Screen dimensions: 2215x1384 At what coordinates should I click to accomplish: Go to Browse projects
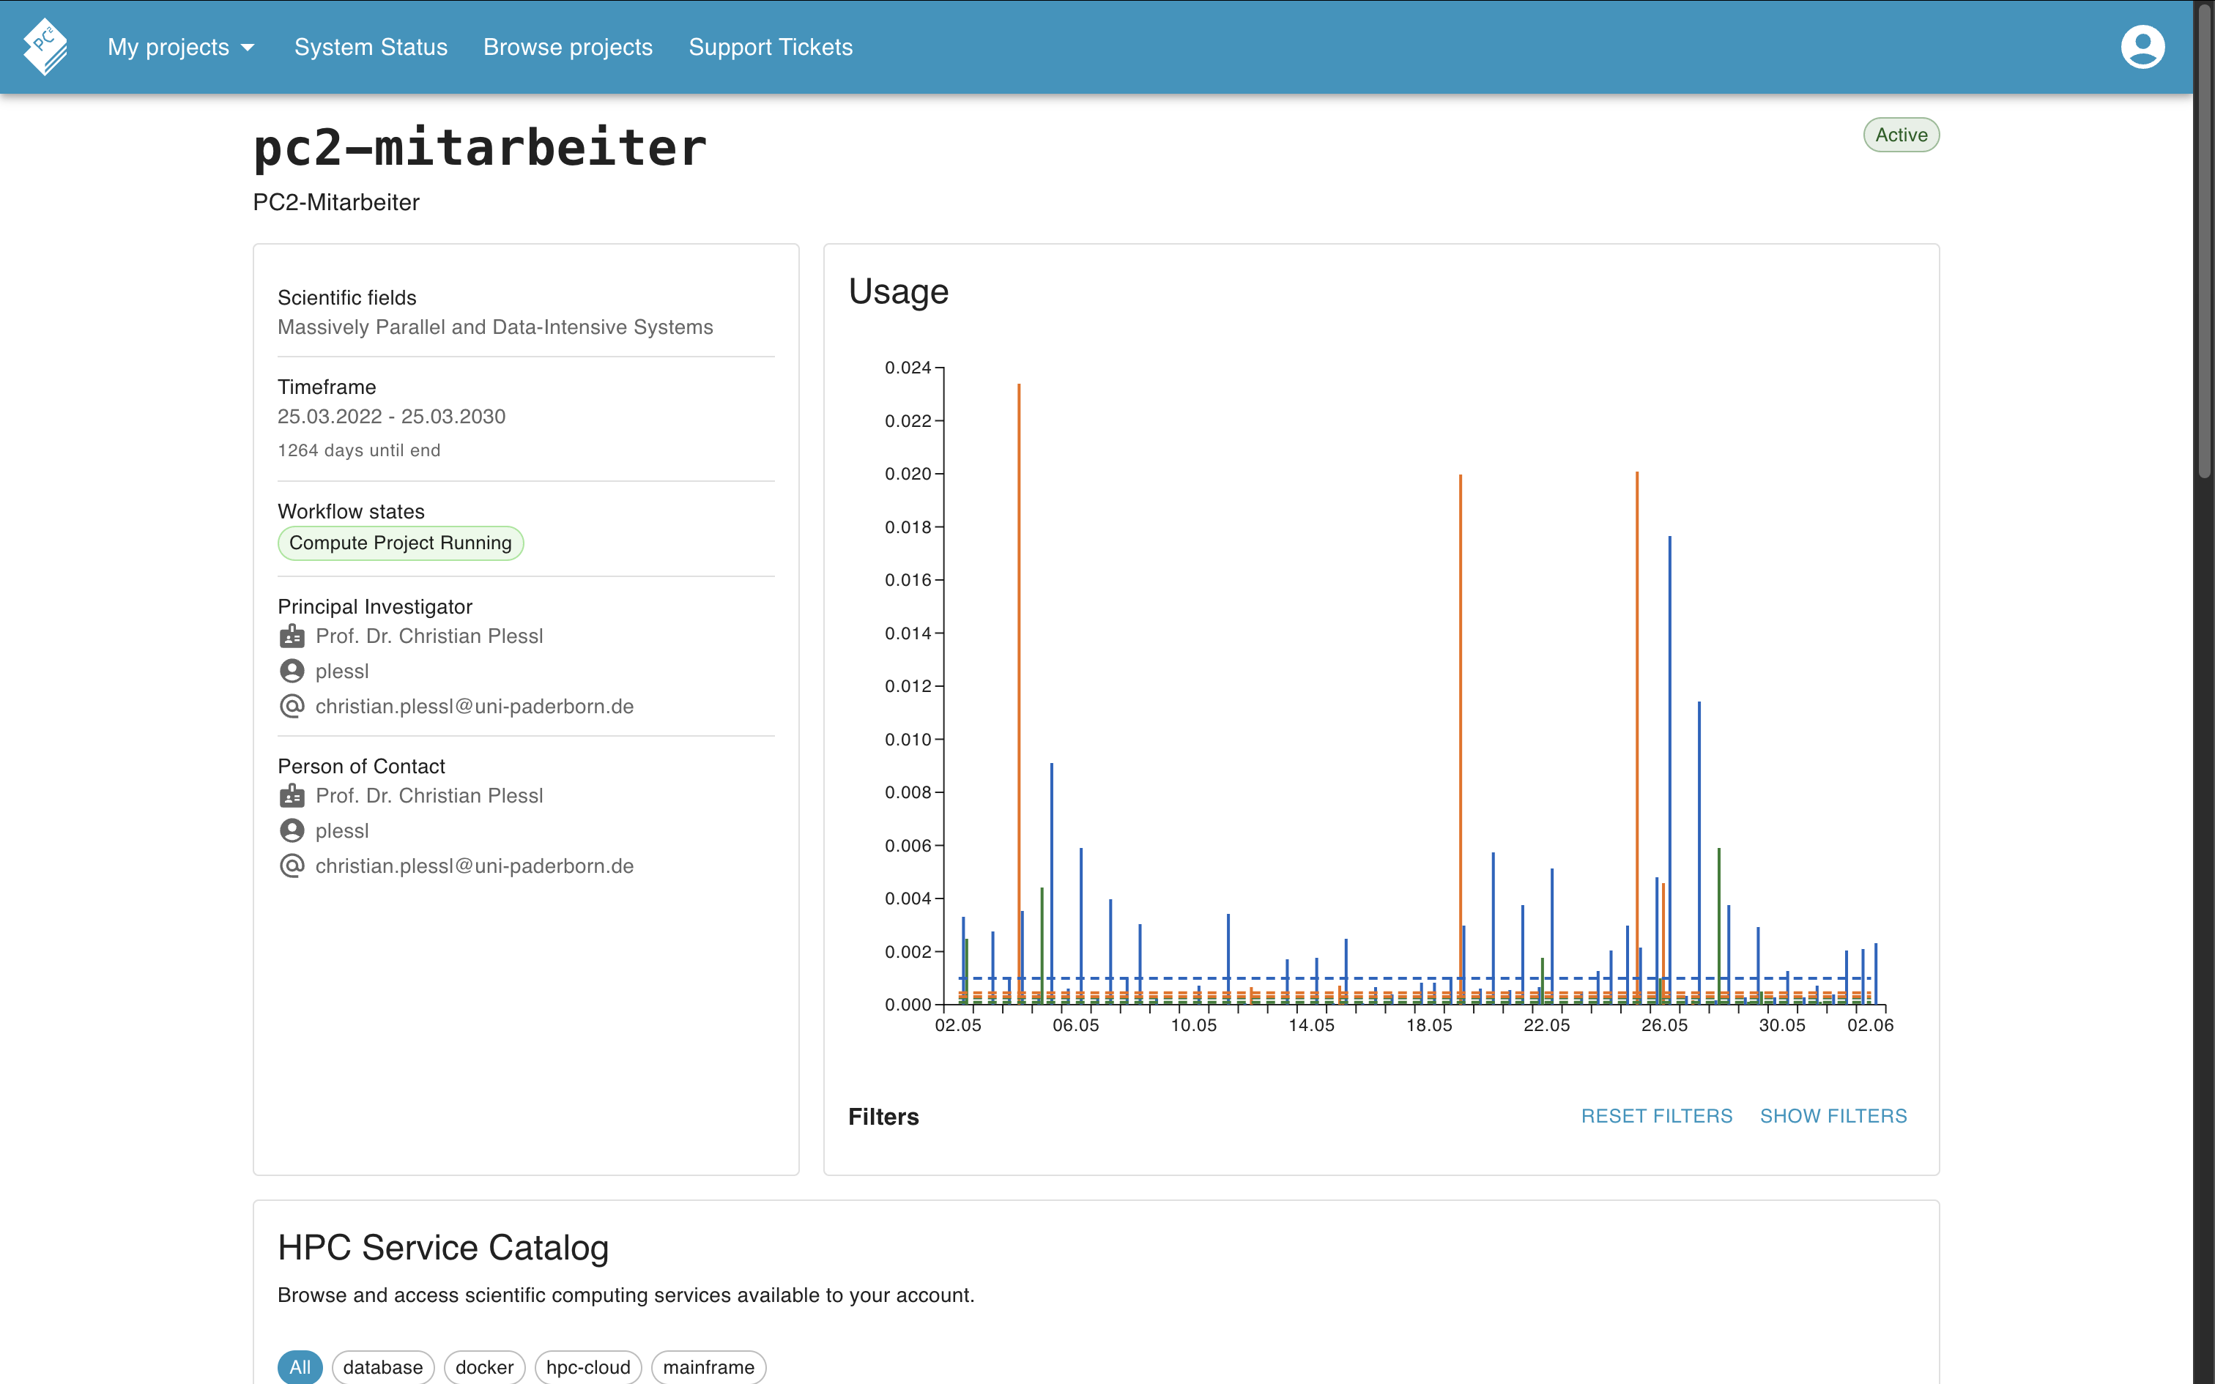pyautogui.click(x=568, y=47)
